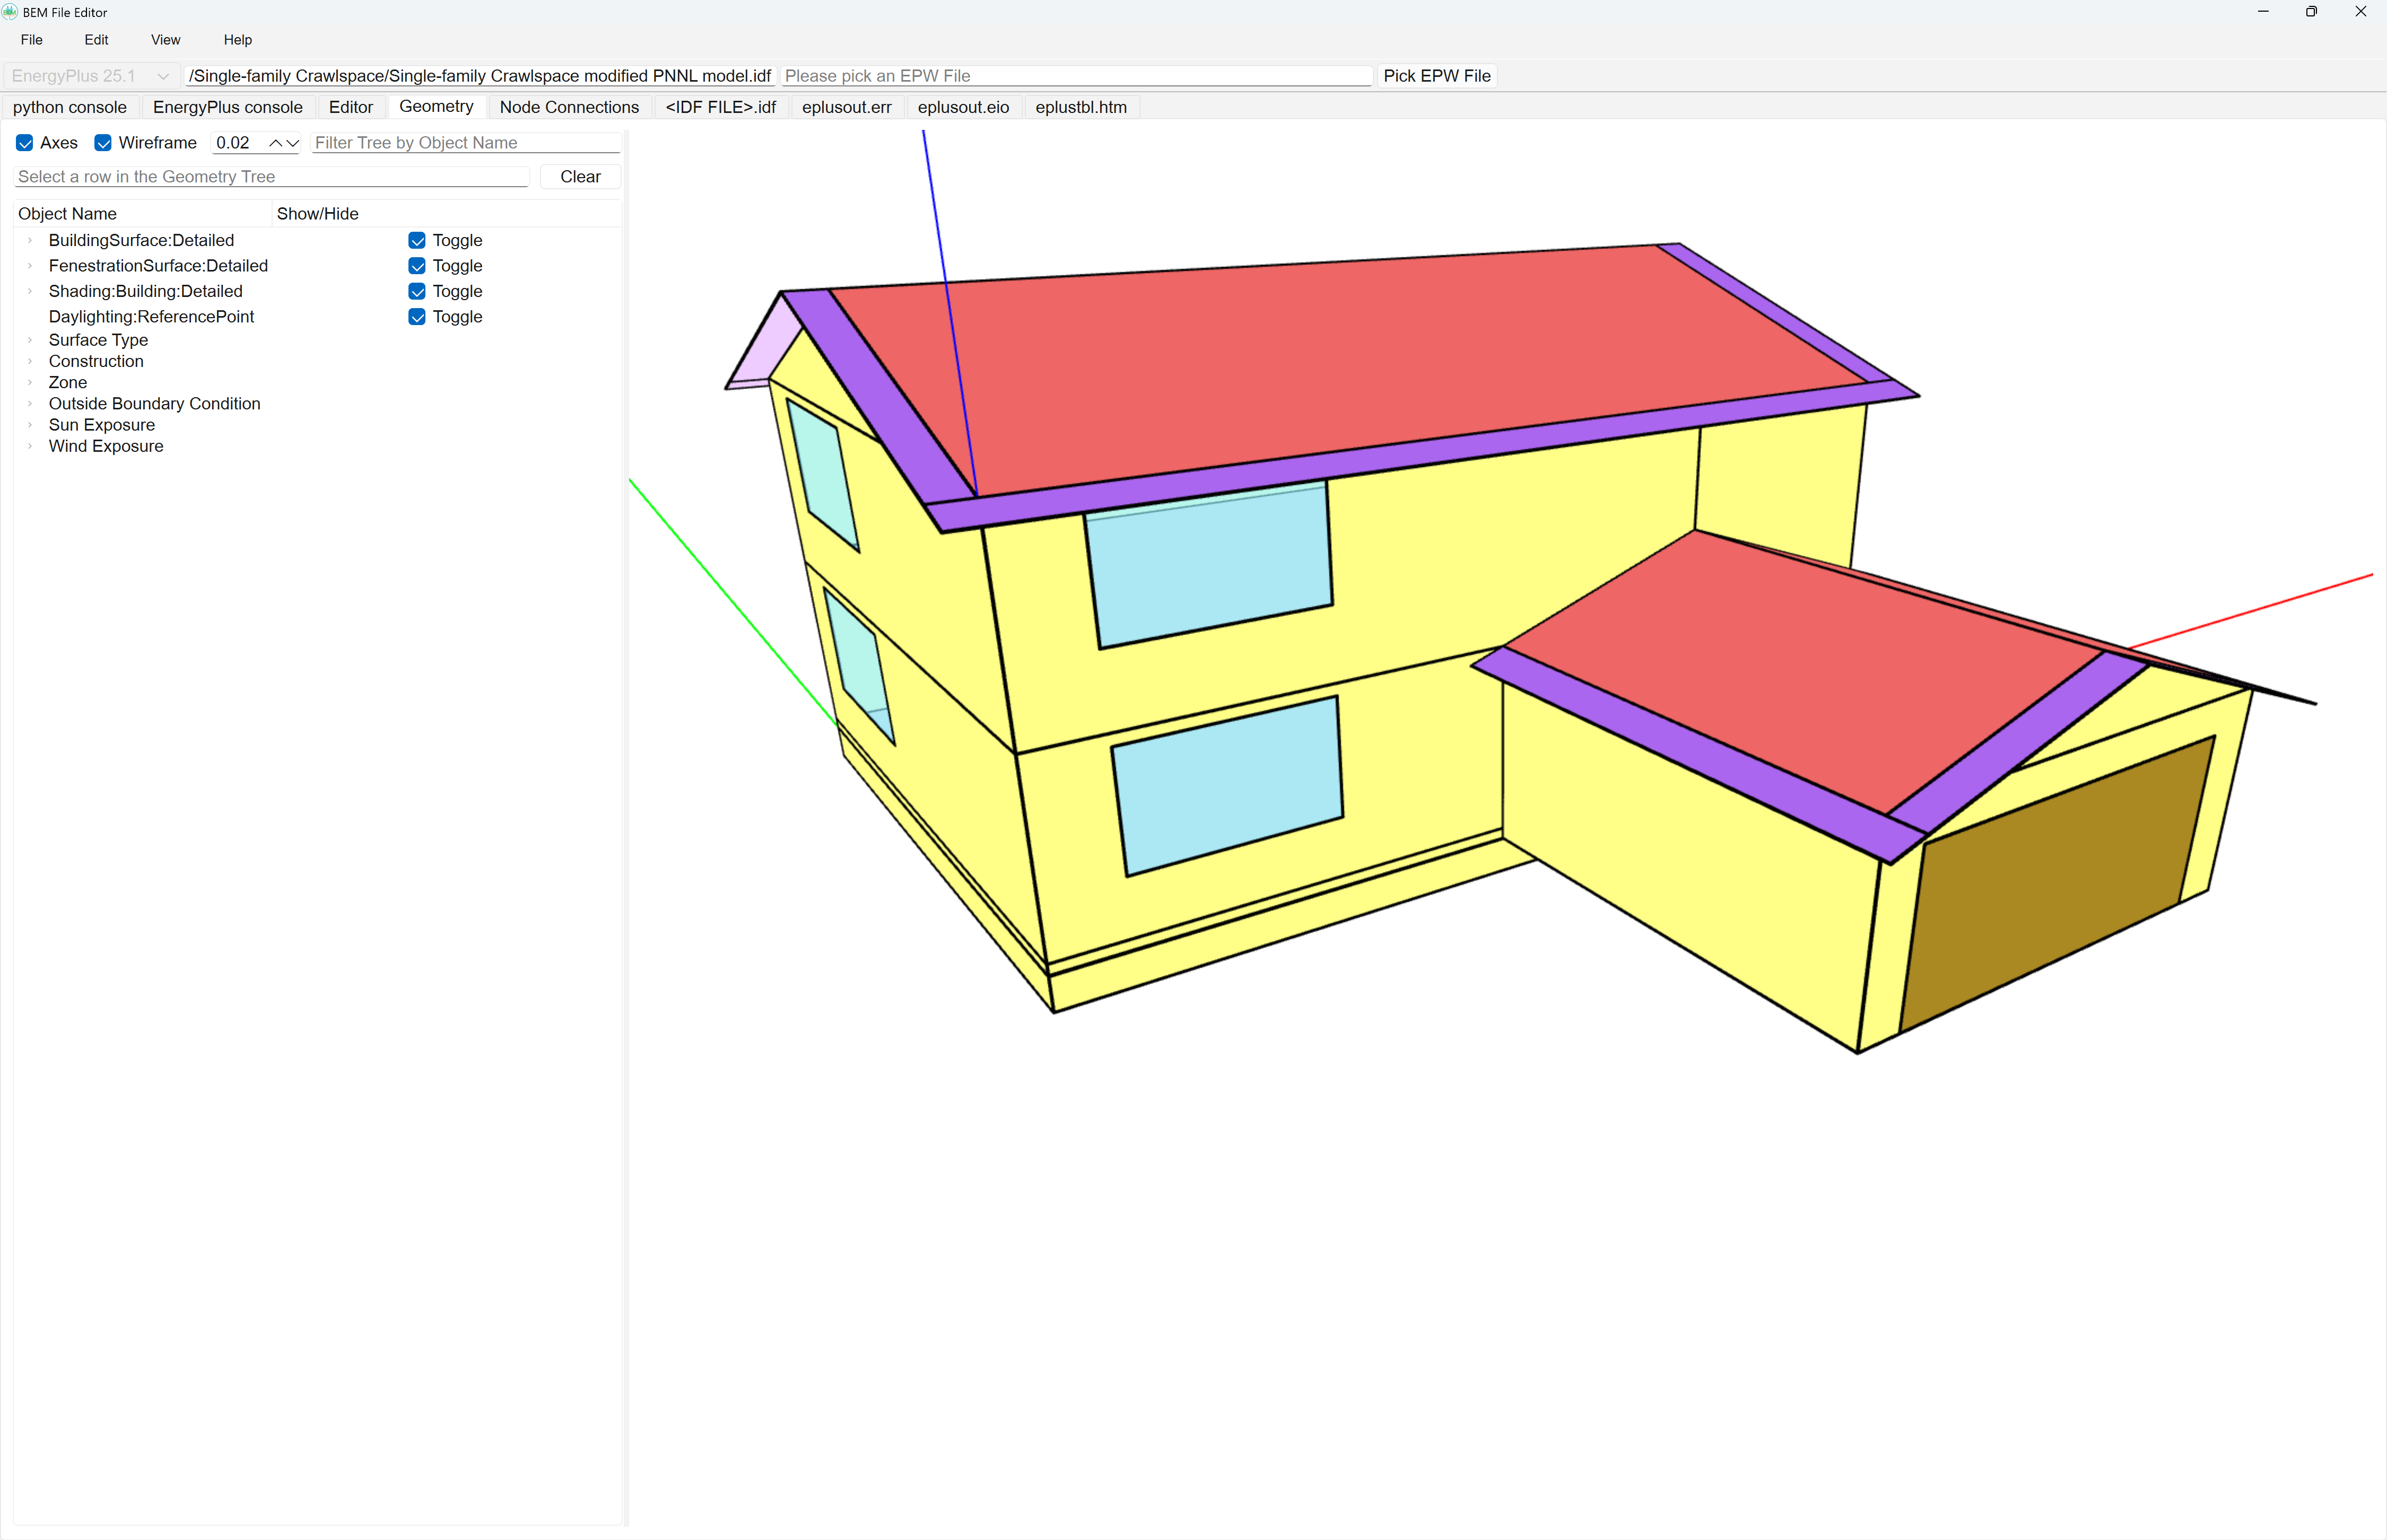Screen dimensions: 2387x1540
Task: Expand the Zone tree node
Action: 30,382
